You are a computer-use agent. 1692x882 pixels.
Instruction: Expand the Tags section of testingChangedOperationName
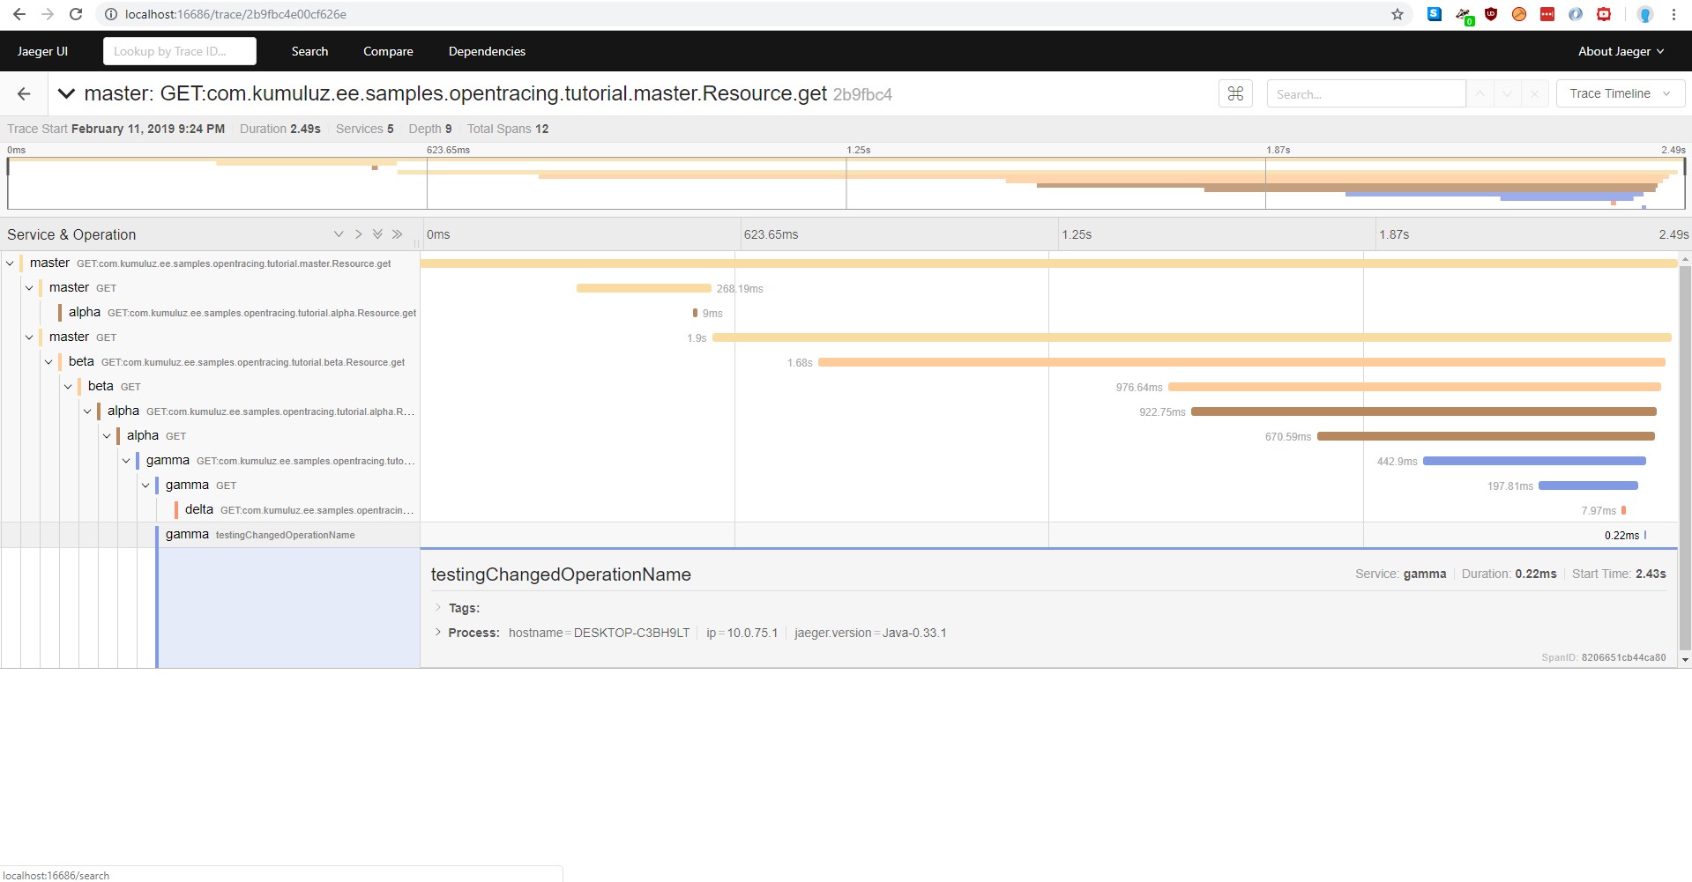(439, 608)
